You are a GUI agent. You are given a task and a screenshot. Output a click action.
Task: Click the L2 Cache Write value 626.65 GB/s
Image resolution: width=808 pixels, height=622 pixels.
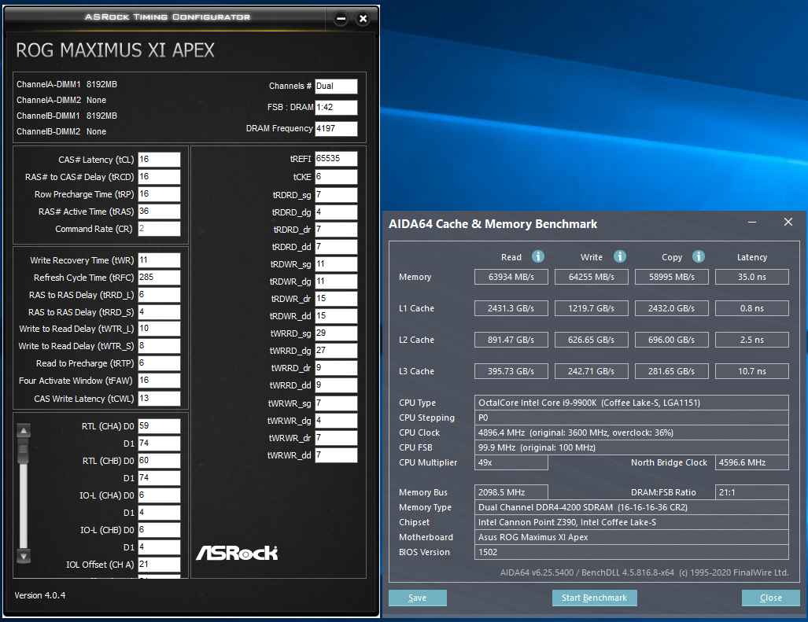click(x=592, y=340)
